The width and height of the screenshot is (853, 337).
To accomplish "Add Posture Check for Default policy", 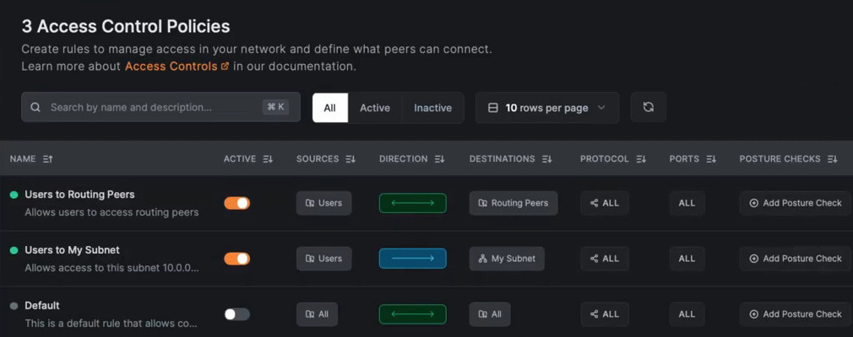I will [796, 314].
